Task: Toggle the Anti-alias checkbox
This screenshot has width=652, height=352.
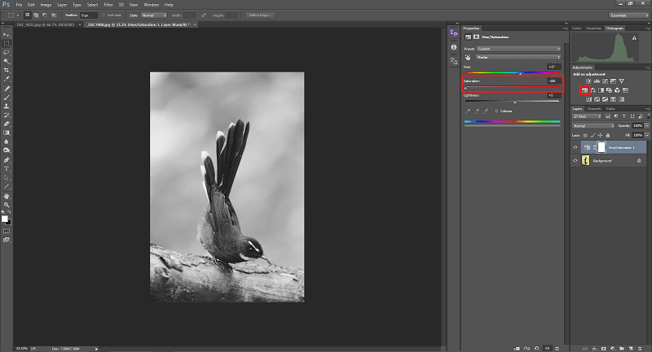Action: (x=104, y=15)
